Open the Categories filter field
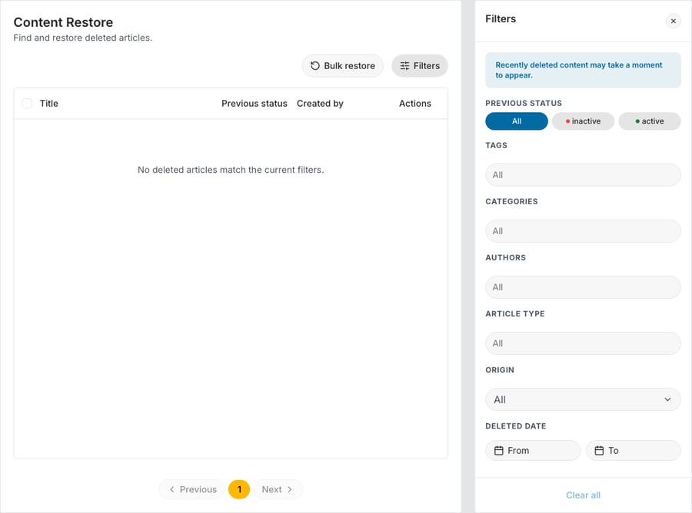 pyautogui.click(x=583, y=231)
